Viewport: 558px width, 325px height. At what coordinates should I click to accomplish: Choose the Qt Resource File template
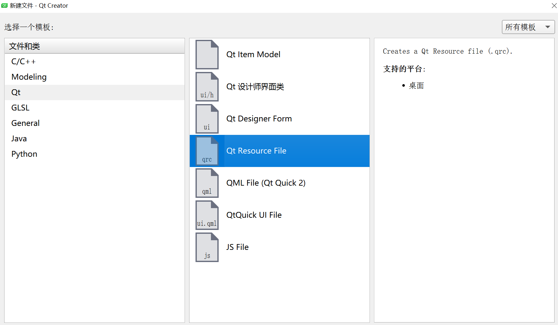[280, 151]
